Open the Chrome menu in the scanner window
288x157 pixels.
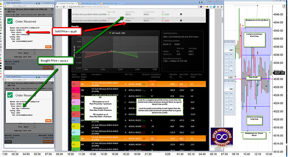[221, 7]
